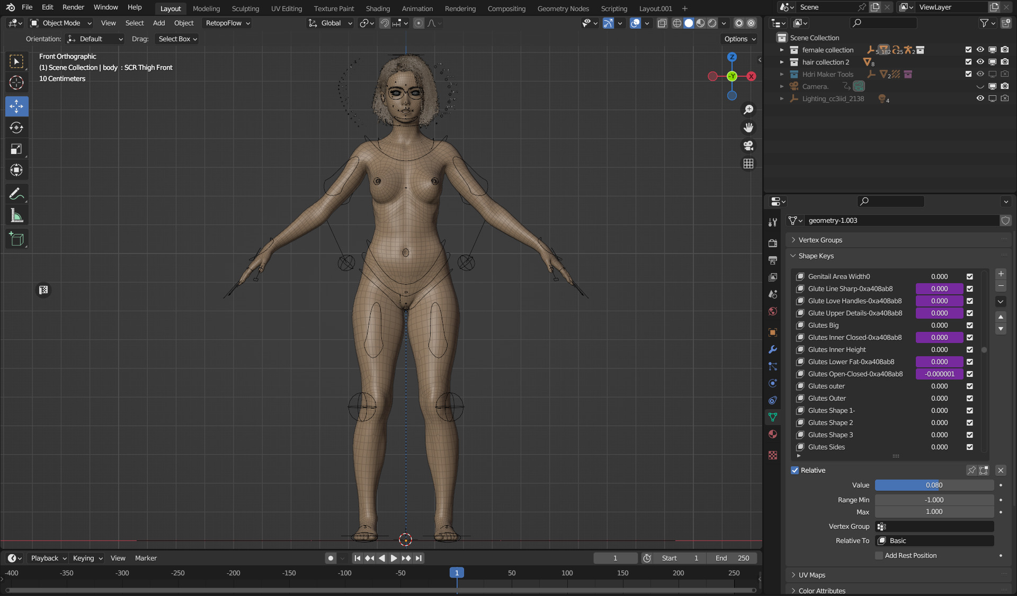Toggle X-ray display in viewport header

(662, 23)
